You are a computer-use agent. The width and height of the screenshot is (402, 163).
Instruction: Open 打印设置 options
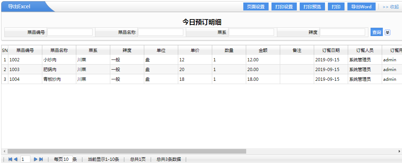(x=284, y=7)
